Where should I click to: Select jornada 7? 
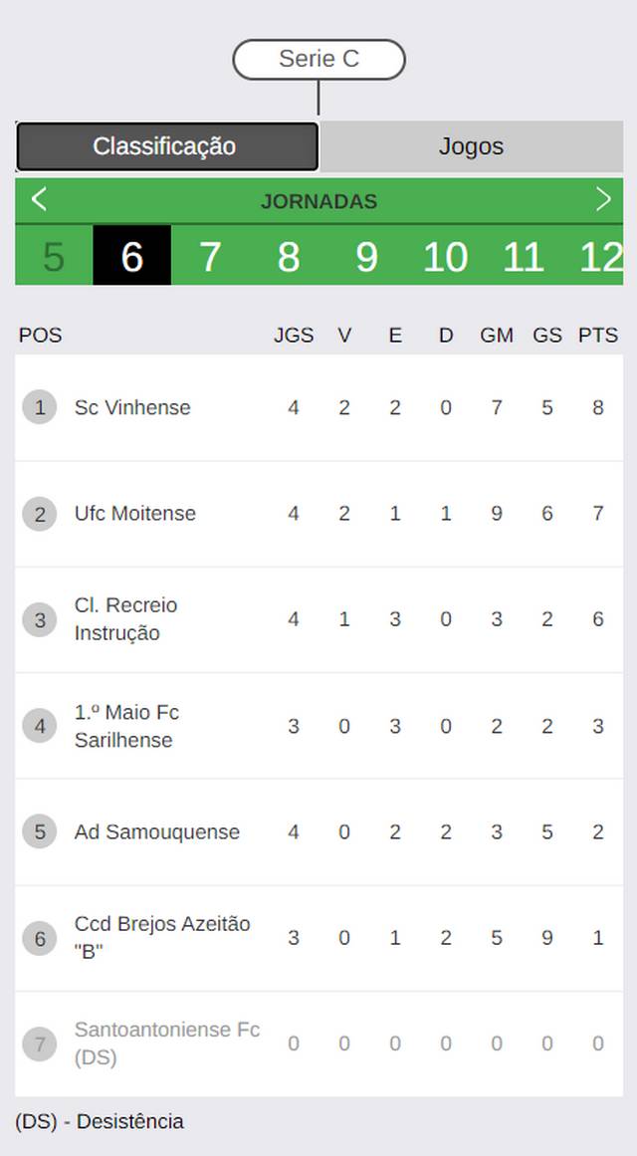[210, 255]
